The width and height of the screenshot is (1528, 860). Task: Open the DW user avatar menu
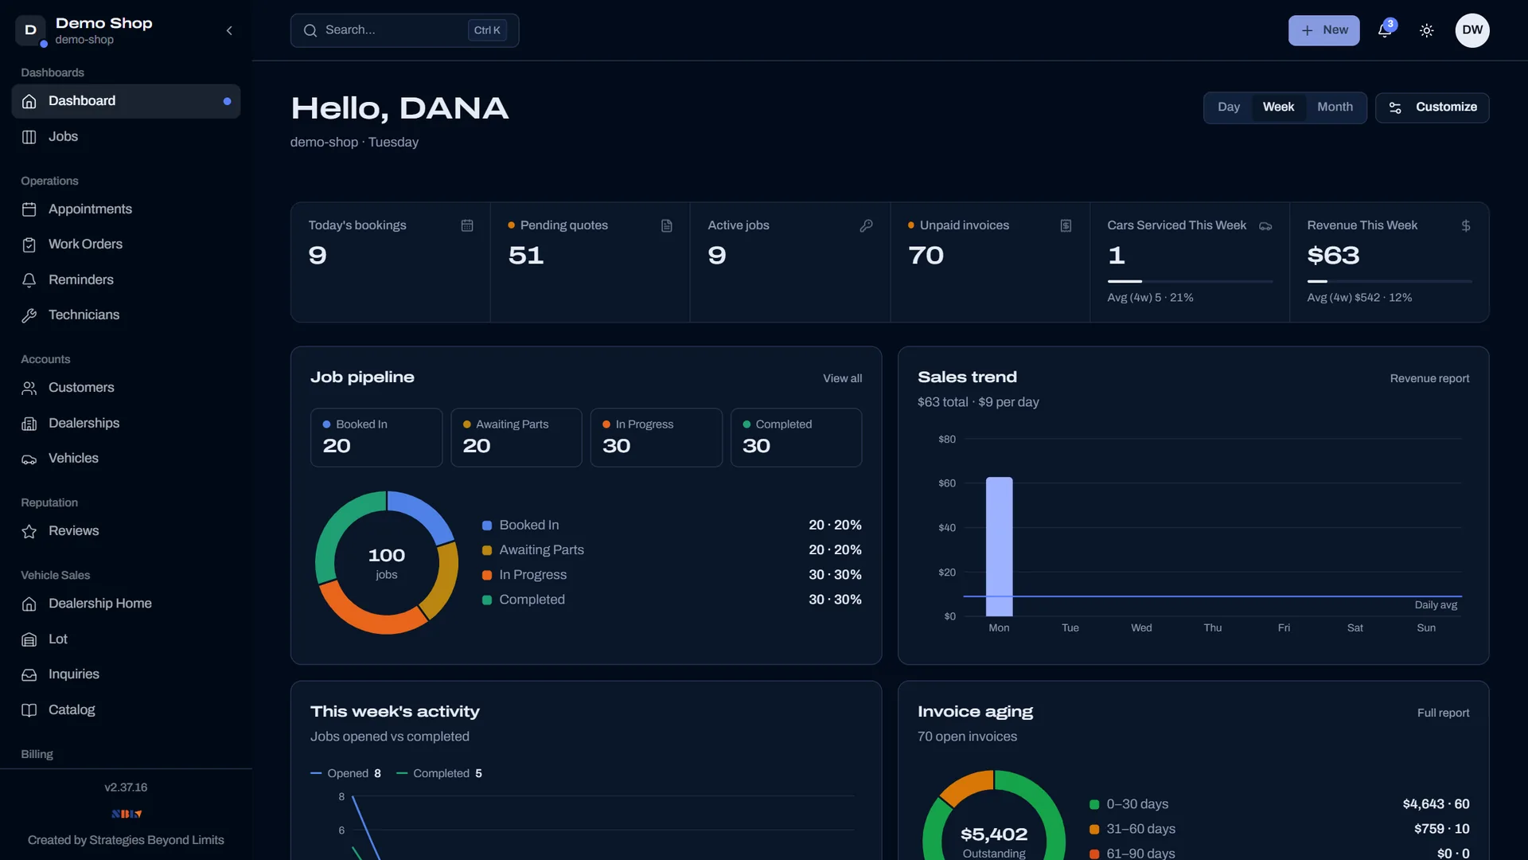point(1472,30)
